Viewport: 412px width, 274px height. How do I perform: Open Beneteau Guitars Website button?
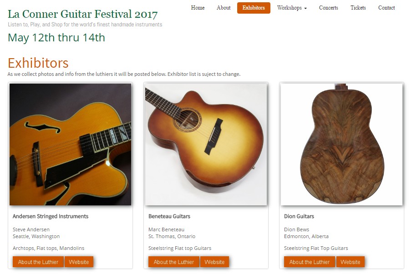(214, 262)
